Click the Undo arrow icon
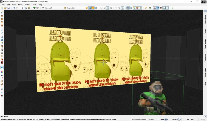The height and width of the screenshot is (121, 207). click(14, 8)
